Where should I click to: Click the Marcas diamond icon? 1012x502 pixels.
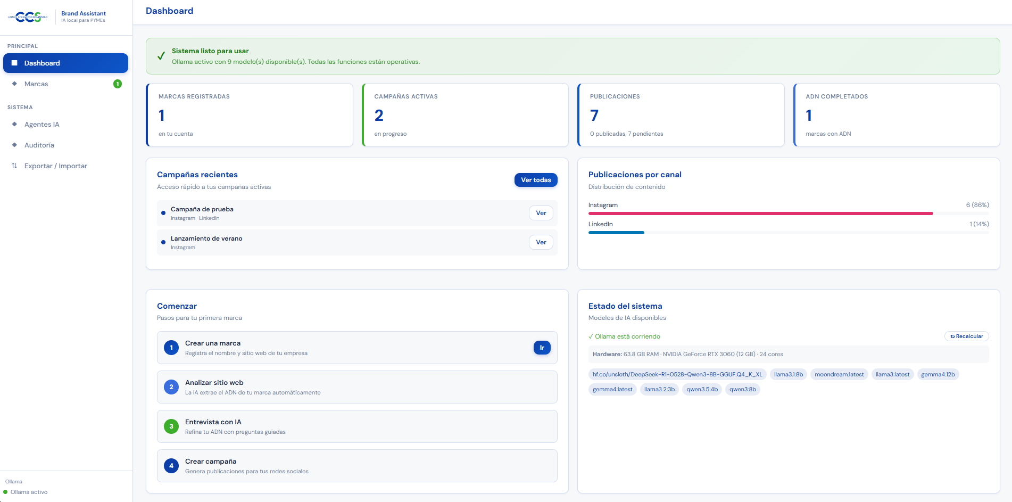[14, 84]
